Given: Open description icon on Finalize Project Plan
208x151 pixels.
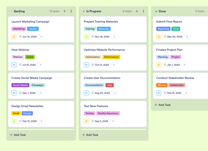Looking at the screenshot, I should [x=185, y=65].
